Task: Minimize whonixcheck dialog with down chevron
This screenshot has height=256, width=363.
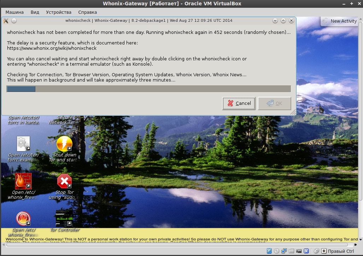Action: [275, 20]
